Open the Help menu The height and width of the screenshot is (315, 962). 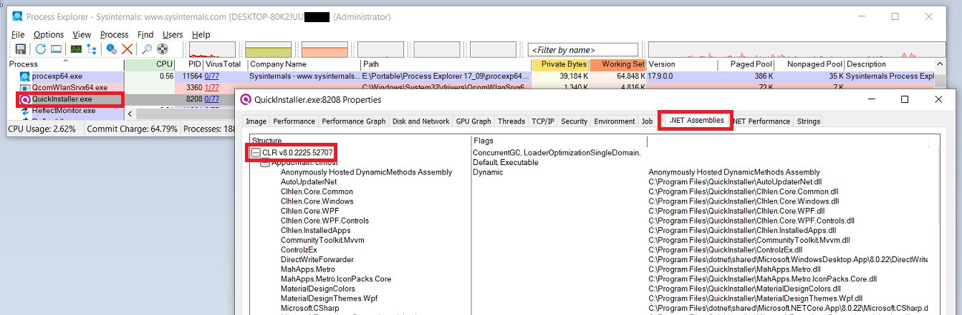[201, 34]
